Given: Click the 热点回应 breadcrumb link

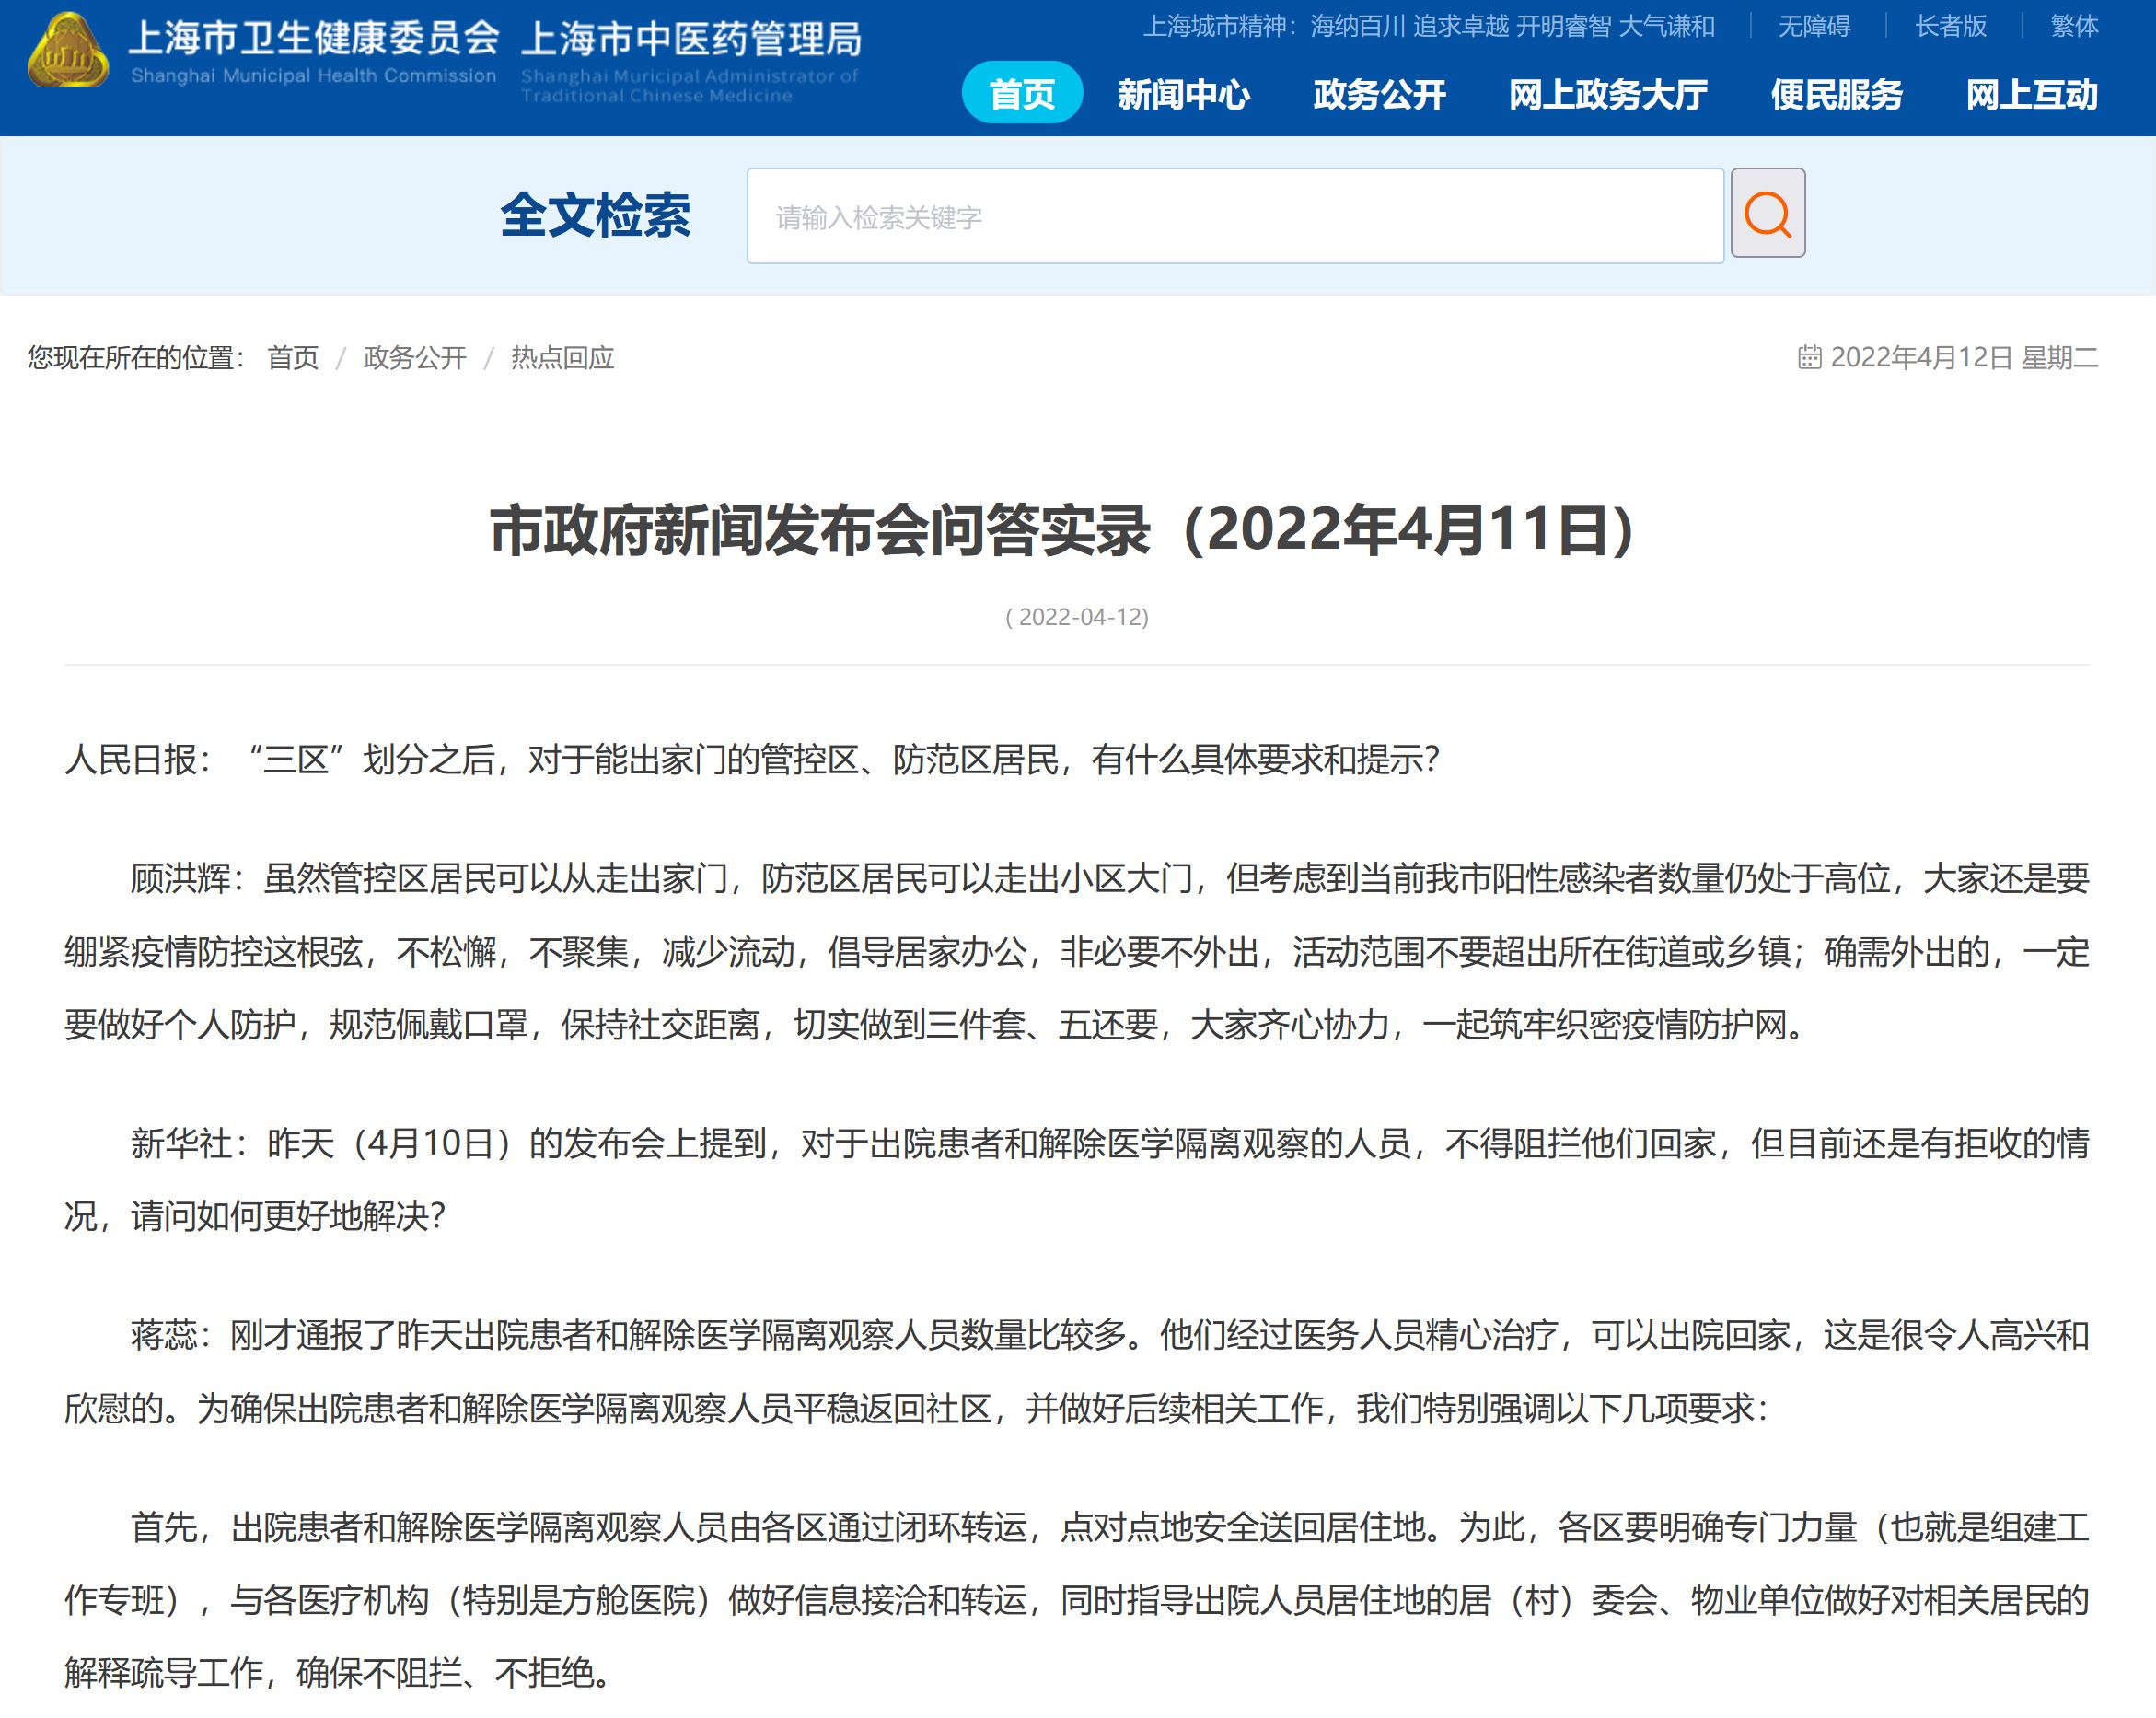Looking at the screenshot, I should pos(562,358).
